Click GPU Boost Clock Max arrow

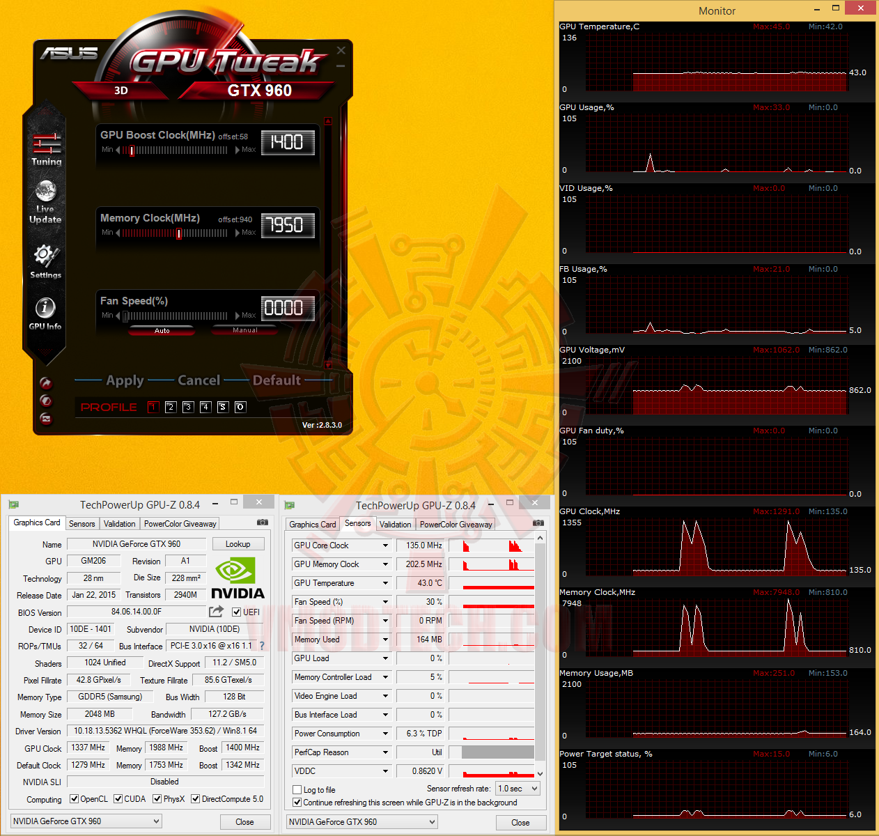coord(238,150)
